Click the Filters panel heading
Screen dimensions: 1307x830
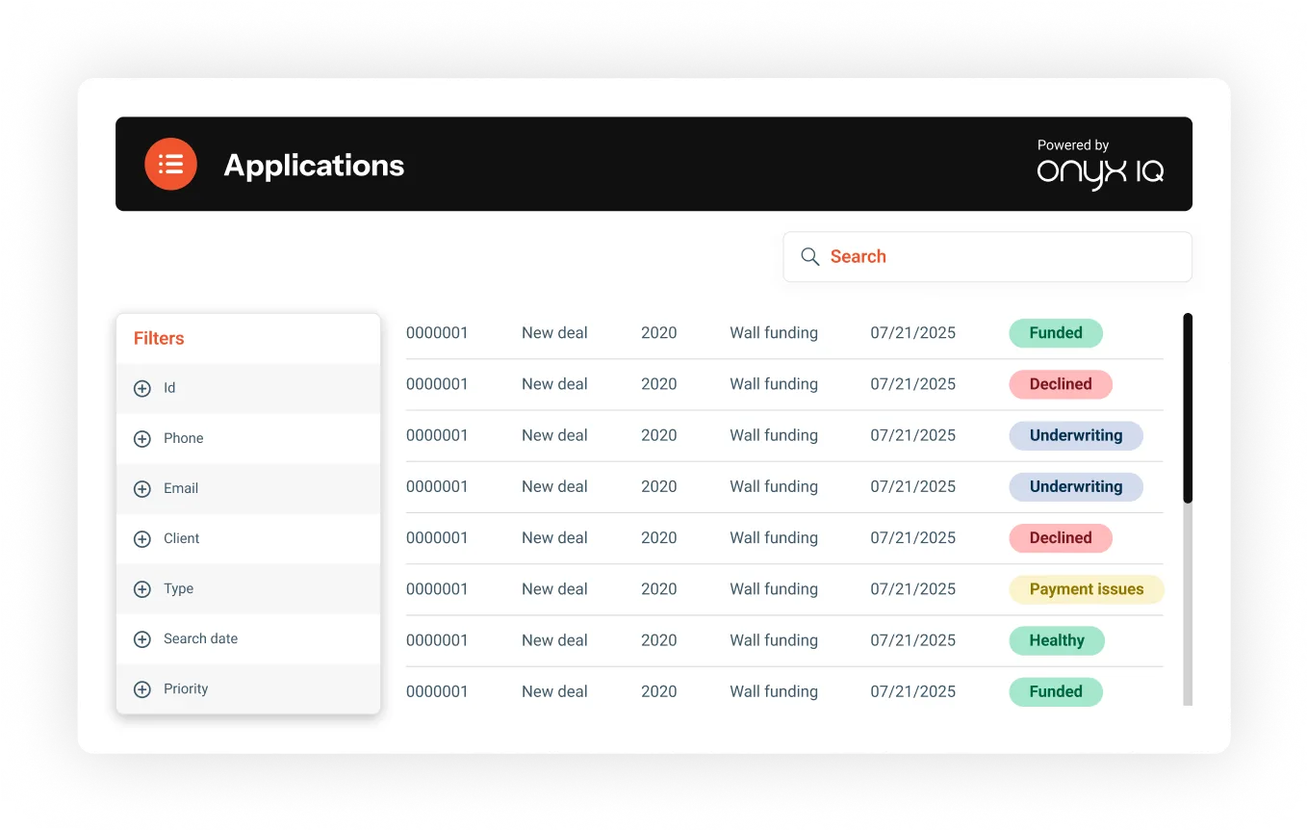[159, 339]
